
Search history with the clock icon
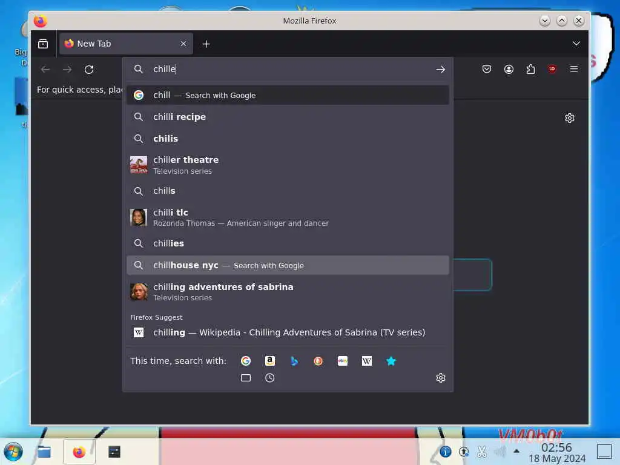click(x=269, y=378)
